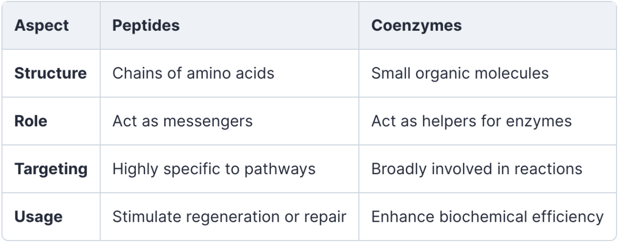Click the 'Enhance biochemical efficiency' cell
618x243 pixels.
click(x=487, y=217)
